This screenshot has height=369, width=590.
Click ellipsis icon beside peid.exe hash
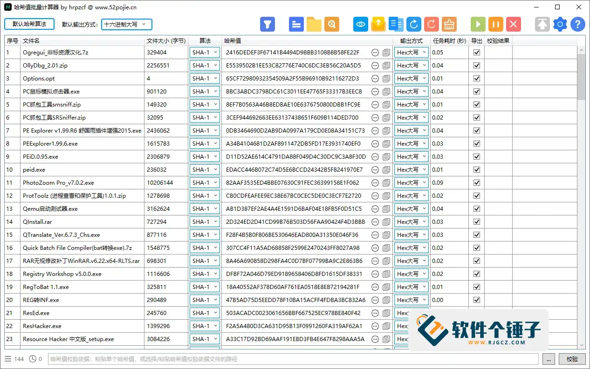375,170
